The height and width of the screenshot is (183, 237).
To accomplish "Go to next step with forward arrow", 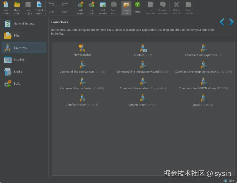I will [231, 22].
